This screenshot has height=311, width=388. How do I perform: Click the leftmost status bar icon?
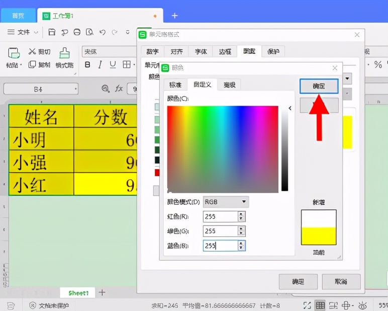click(11, 305)
